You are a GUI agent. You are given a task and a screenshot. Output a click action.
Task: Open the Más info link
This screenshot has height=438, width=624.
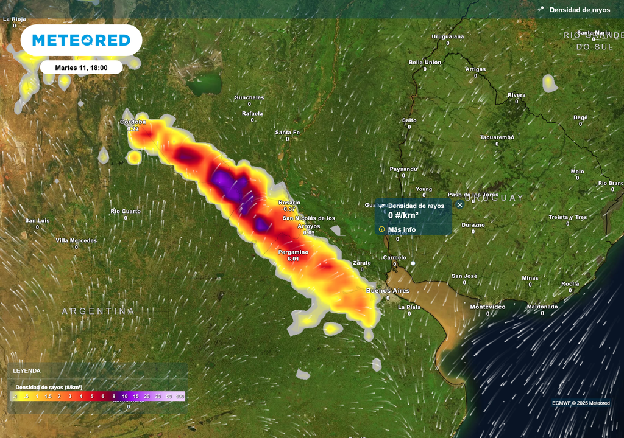pyautogui.click(x=402, y=229)
